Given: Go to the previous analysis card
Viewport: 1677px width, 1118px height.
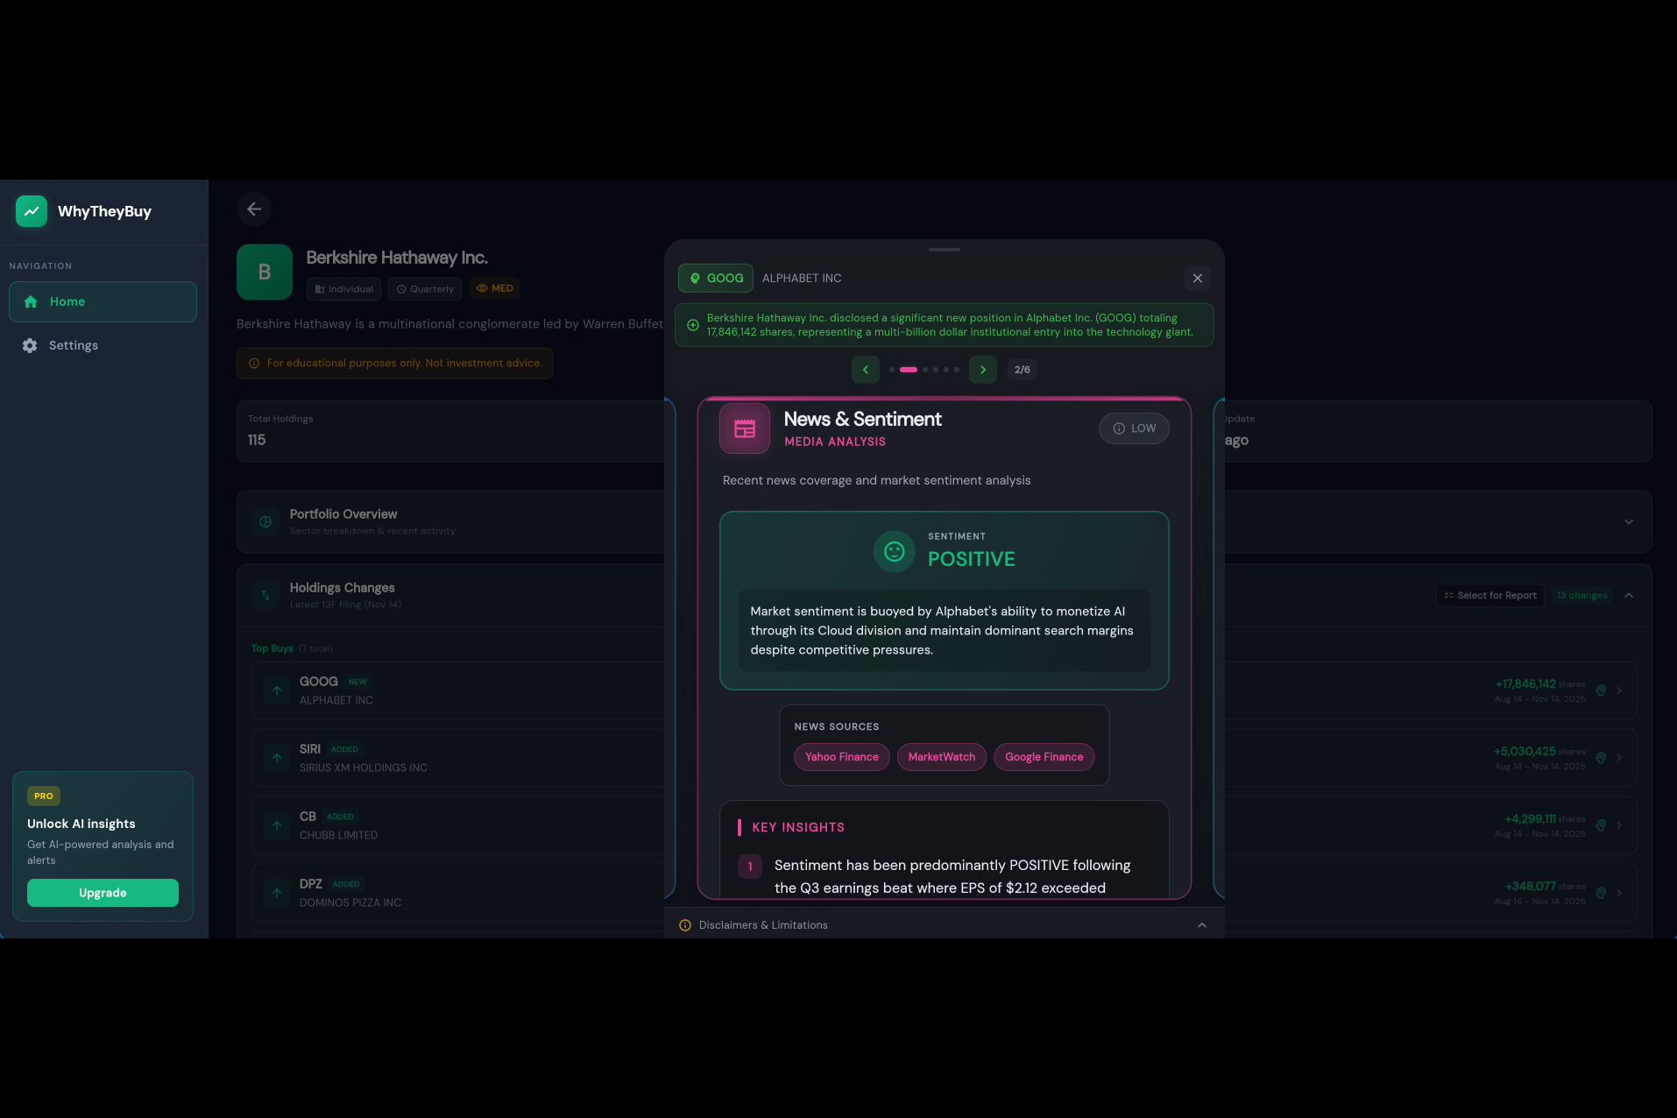Looking at the screenshot, I should click(866, 370).
